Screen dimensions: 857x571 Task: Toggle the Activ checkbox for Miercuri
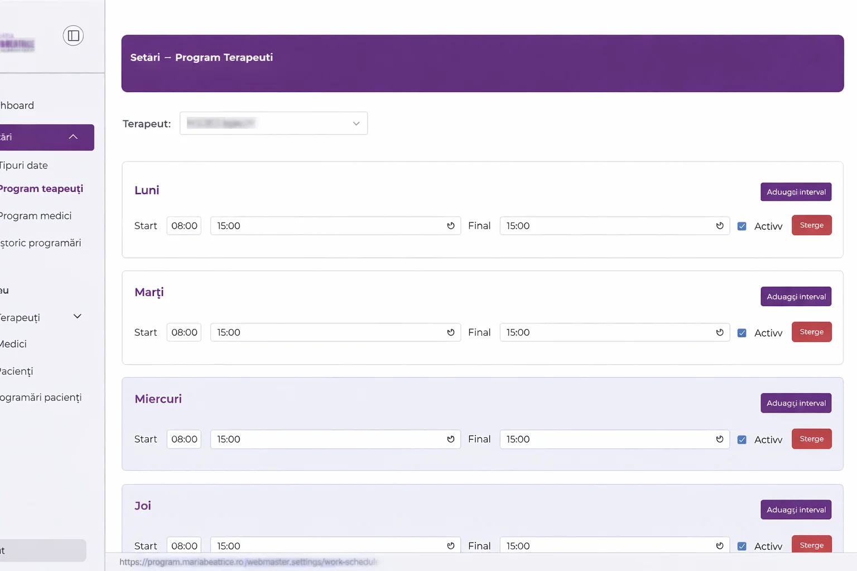pos(742,440)
